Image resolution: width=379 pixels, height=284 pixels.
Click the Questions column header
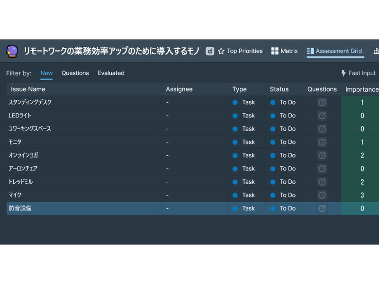pos(322,89)
